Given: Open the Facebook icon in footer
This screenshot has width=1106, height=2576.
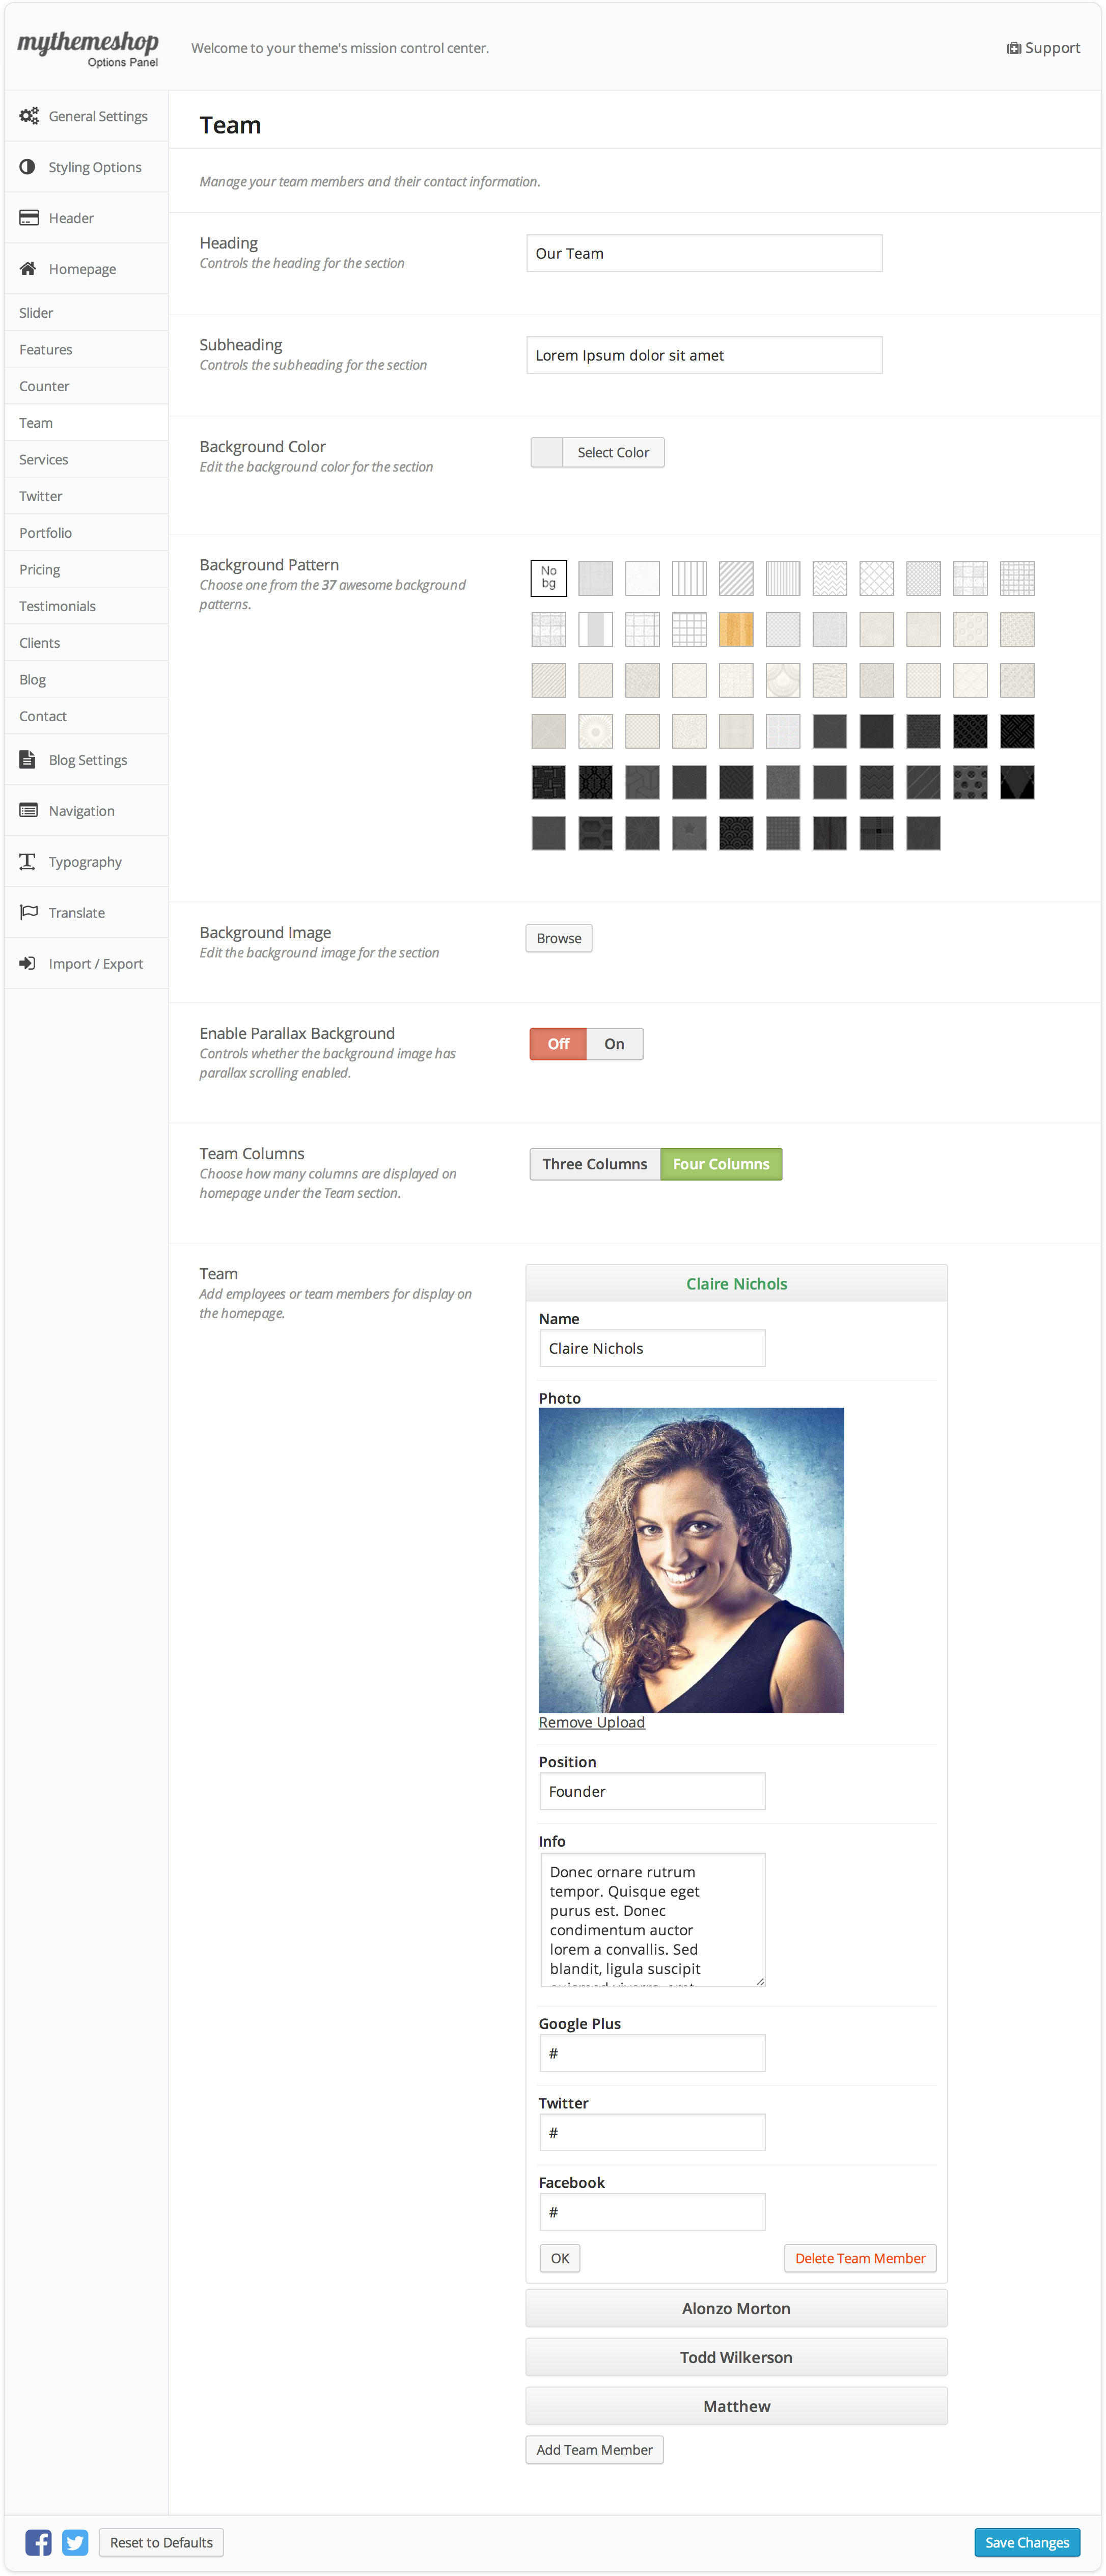Looking at the screenshot, I should click(38, 2542).
